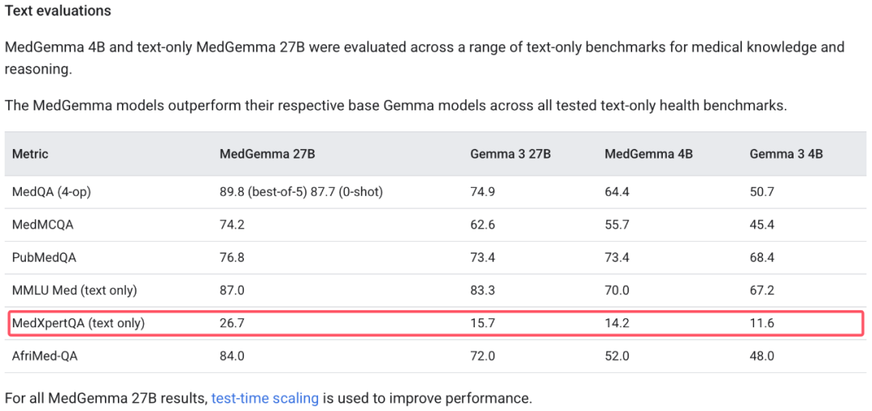The height and width of the screenshot is (411, 872).
Task: Select the MedGemma 27B column header
Action: click(x=267, y=154)
